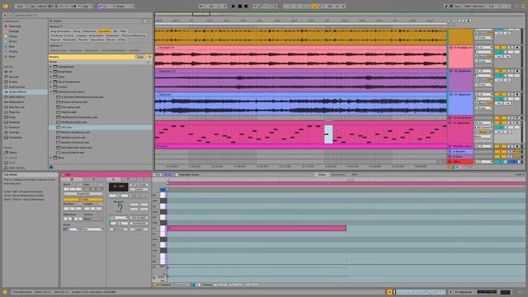Select the Distortion filter tag
The height and width of the screenshot is (297, 528).
point(90,31)
